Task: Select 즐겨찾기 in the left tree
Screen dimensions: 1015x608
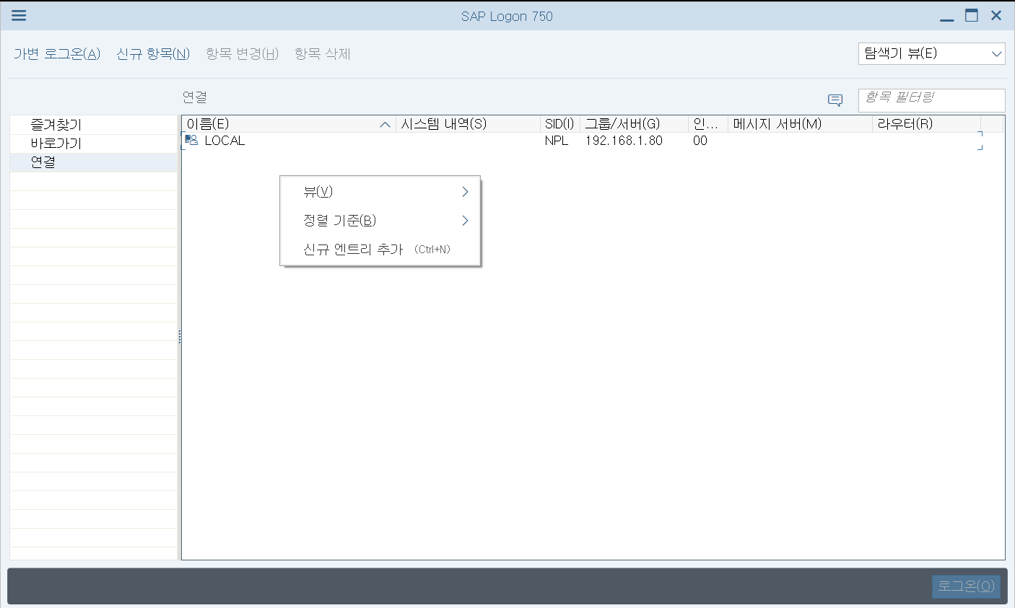Action: click(x=56, y=125)
